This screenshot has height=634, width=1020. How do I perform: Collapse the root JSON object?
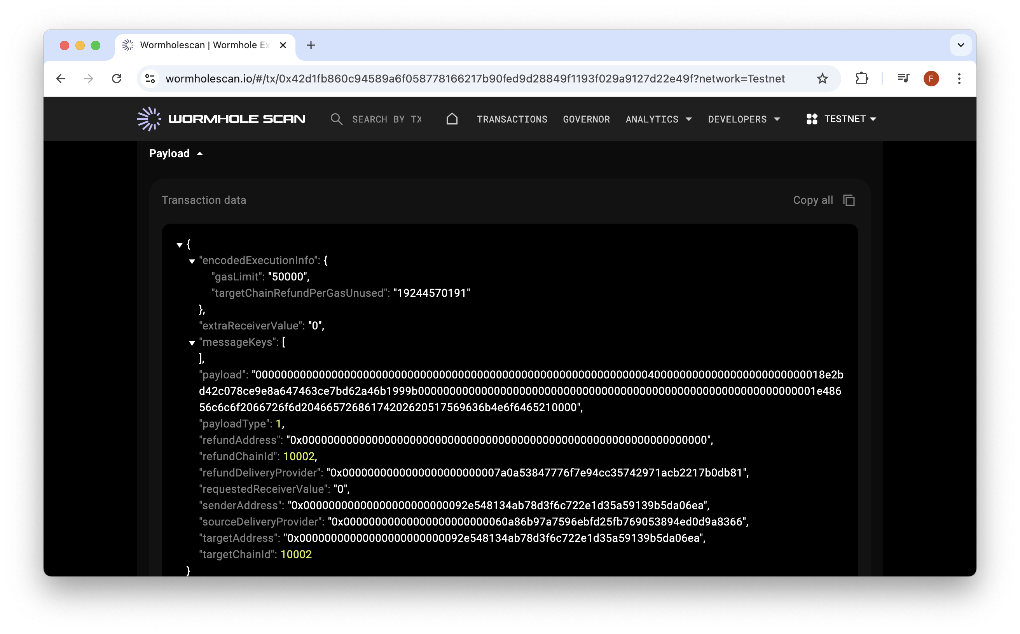pyautogui.click(x=179, y=245)
